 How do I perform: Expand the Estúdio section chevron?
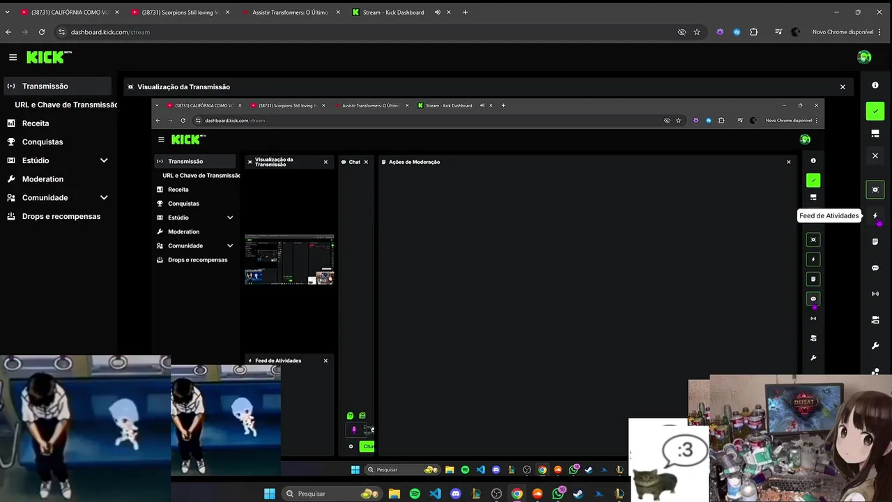(104, 160)
